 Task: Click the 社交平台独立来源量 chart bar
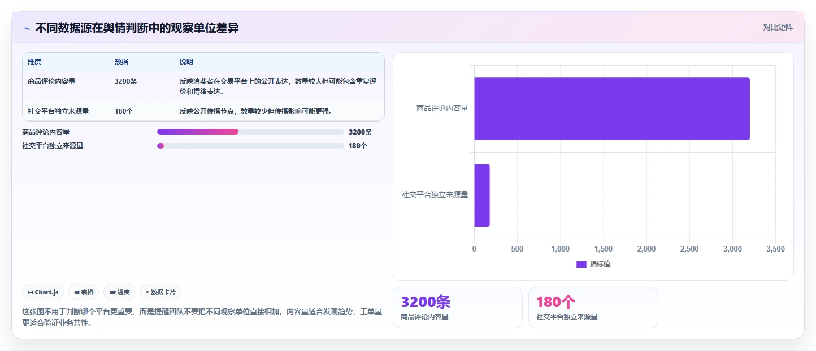[x=482, y=195]
